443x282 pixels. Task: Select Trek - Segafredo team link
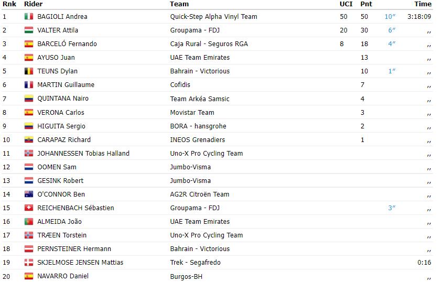195,263
